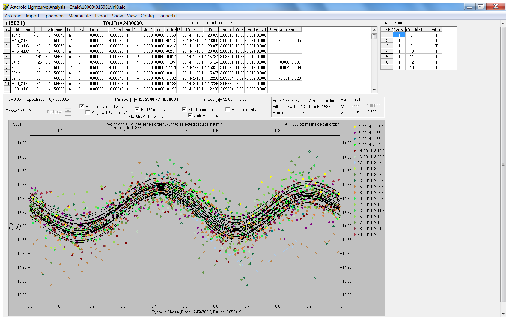Screen dimensions: 509x320
Task: Select the M15_4.LC row
Action: click(x=152, y=51)
